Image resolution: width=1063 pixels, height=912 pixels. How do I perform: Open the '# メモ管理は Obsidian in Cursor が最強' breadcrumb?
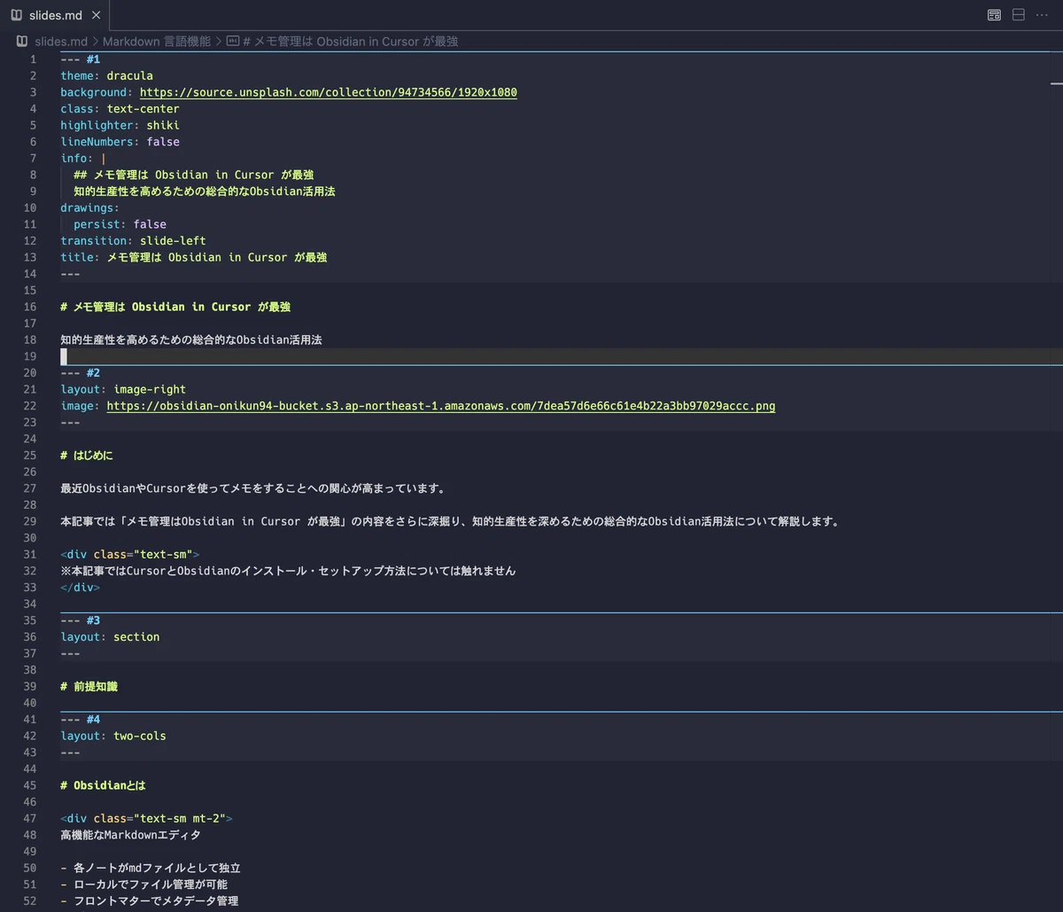coord(350,42)
